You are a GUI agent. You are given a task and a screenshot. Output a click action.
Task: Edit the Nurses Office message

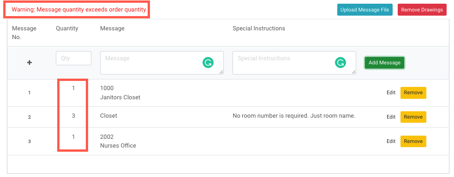pos(391,141)
